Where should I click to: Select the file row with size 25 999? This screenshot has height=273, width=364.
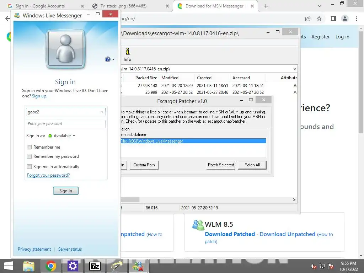pos(209,92)
